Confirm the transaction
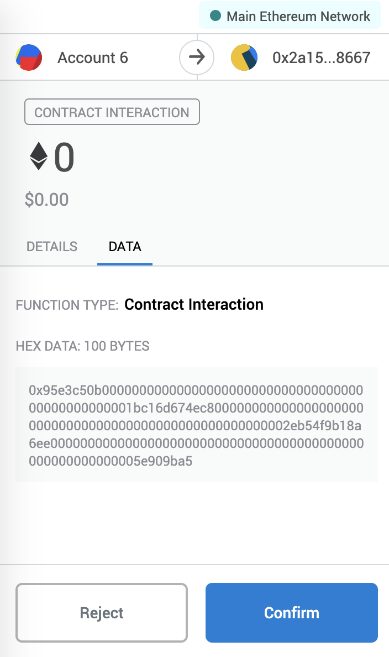 click(291, 613)
